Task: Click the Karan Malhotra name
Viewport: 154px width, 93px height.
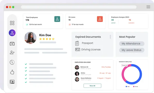Action: (86, 78)
